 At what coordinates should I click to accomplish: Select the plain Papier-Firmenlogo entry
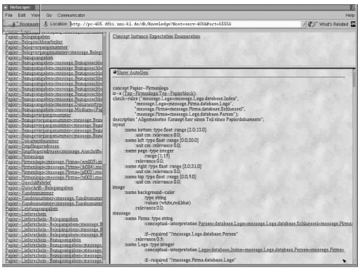click(25, 157)
